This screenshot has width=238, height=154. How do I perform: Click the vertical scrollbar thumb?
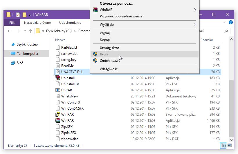click(231, 108)
